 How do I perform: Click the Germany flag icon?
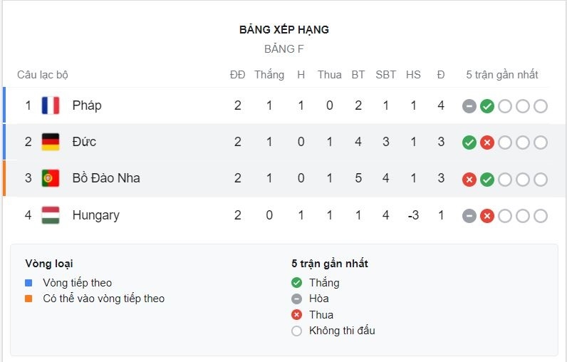coord(51,142)
